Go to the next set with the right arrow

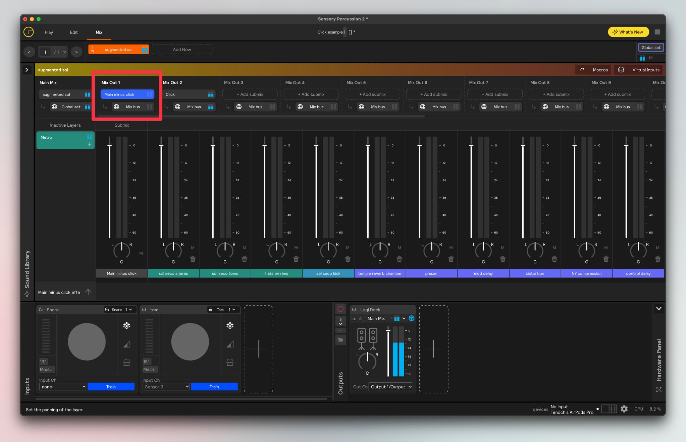pyautogui.click(x=76, y=52)
